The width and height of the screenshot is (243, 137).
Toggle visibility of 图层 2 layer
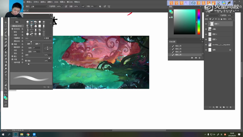(206, 34)
